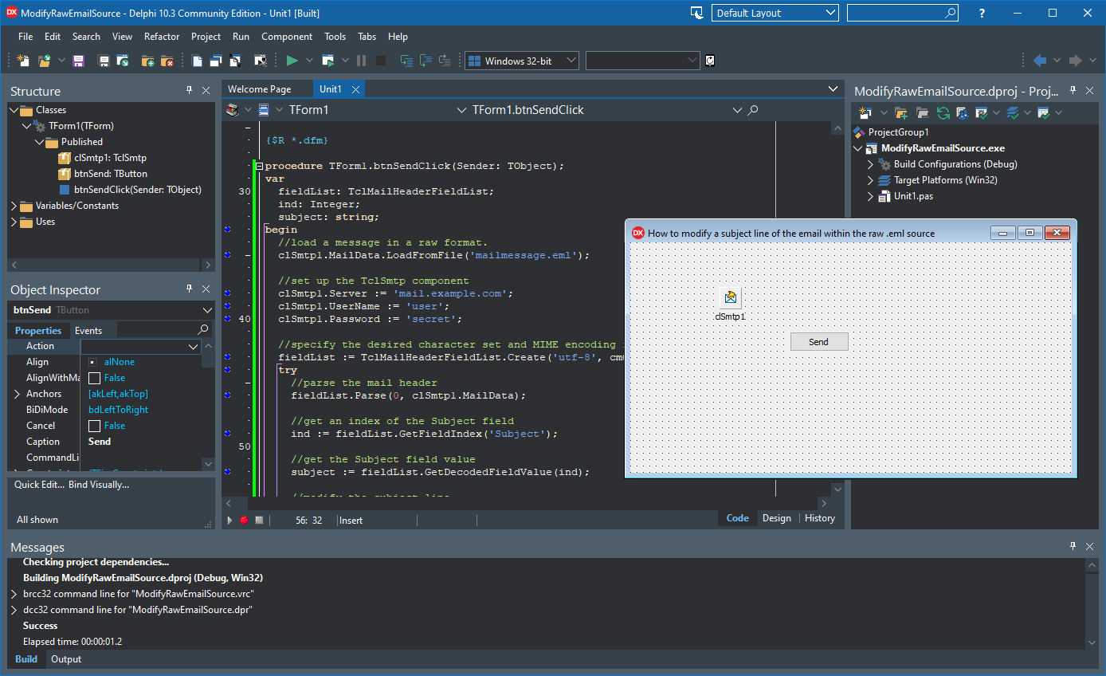Select the clSmtp1 component icon on the form

coord(730,298)
